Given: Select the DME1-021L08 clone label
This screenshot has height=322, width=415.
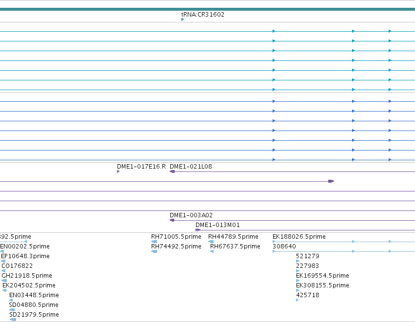Looking at the screenshot, I should pyautogui.click(x=191, y=167).
